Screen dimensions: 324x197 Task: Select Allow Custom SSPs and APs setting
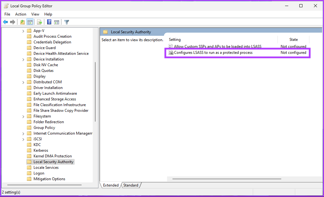pyautogui.click(x=218, y=47)
